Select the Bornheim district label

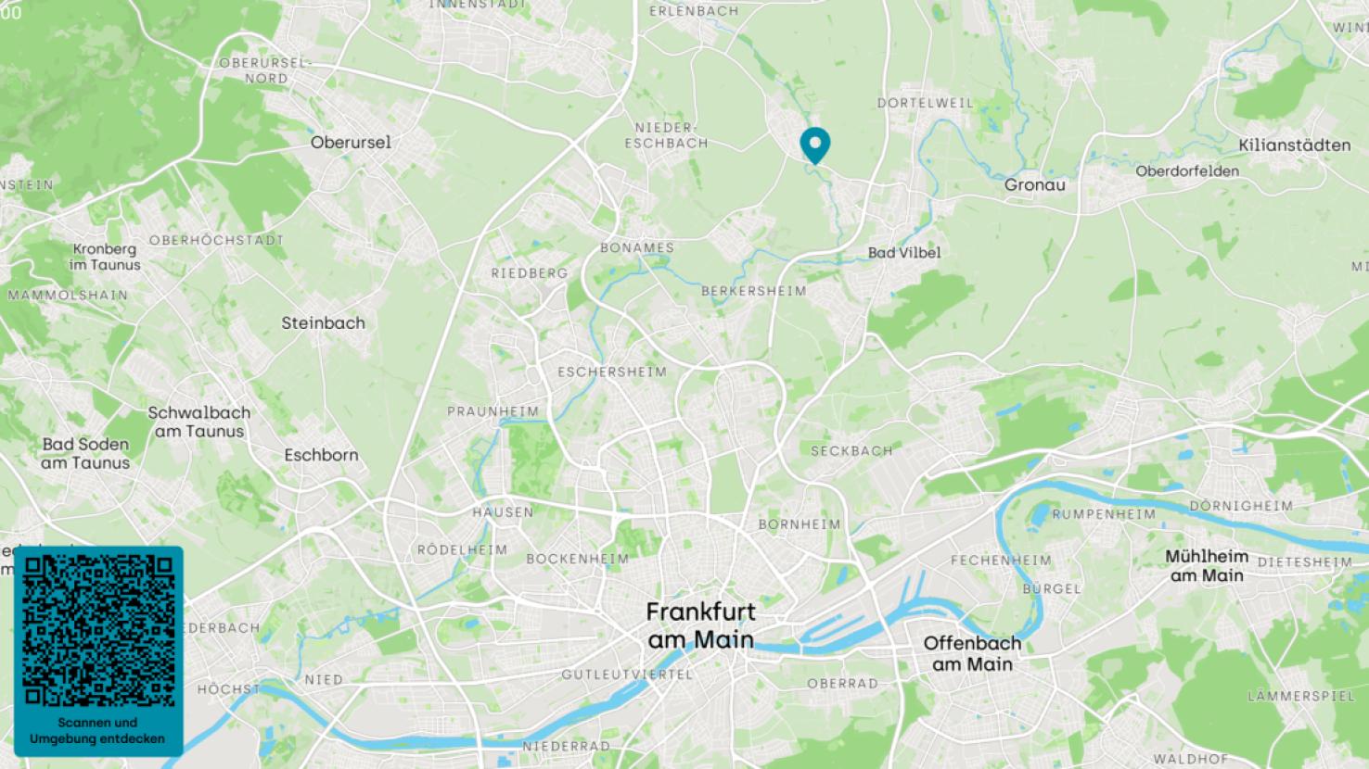click(x=799, y=524)
